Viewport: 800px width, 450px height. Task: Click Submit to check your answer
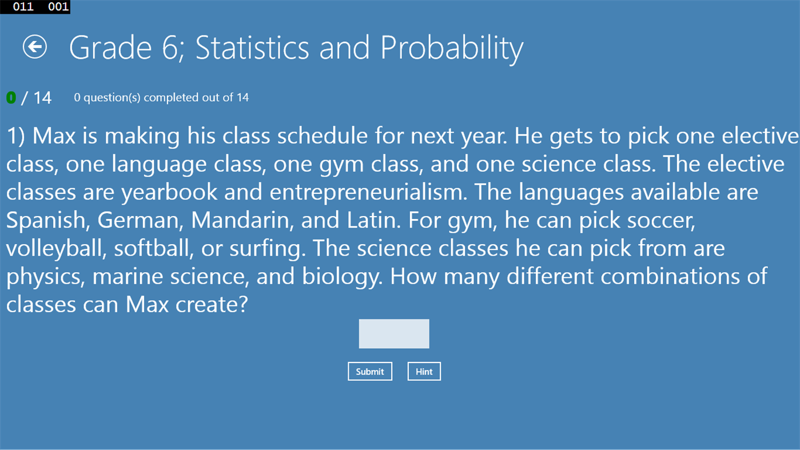pyautogui.click(x=370, y=371)
